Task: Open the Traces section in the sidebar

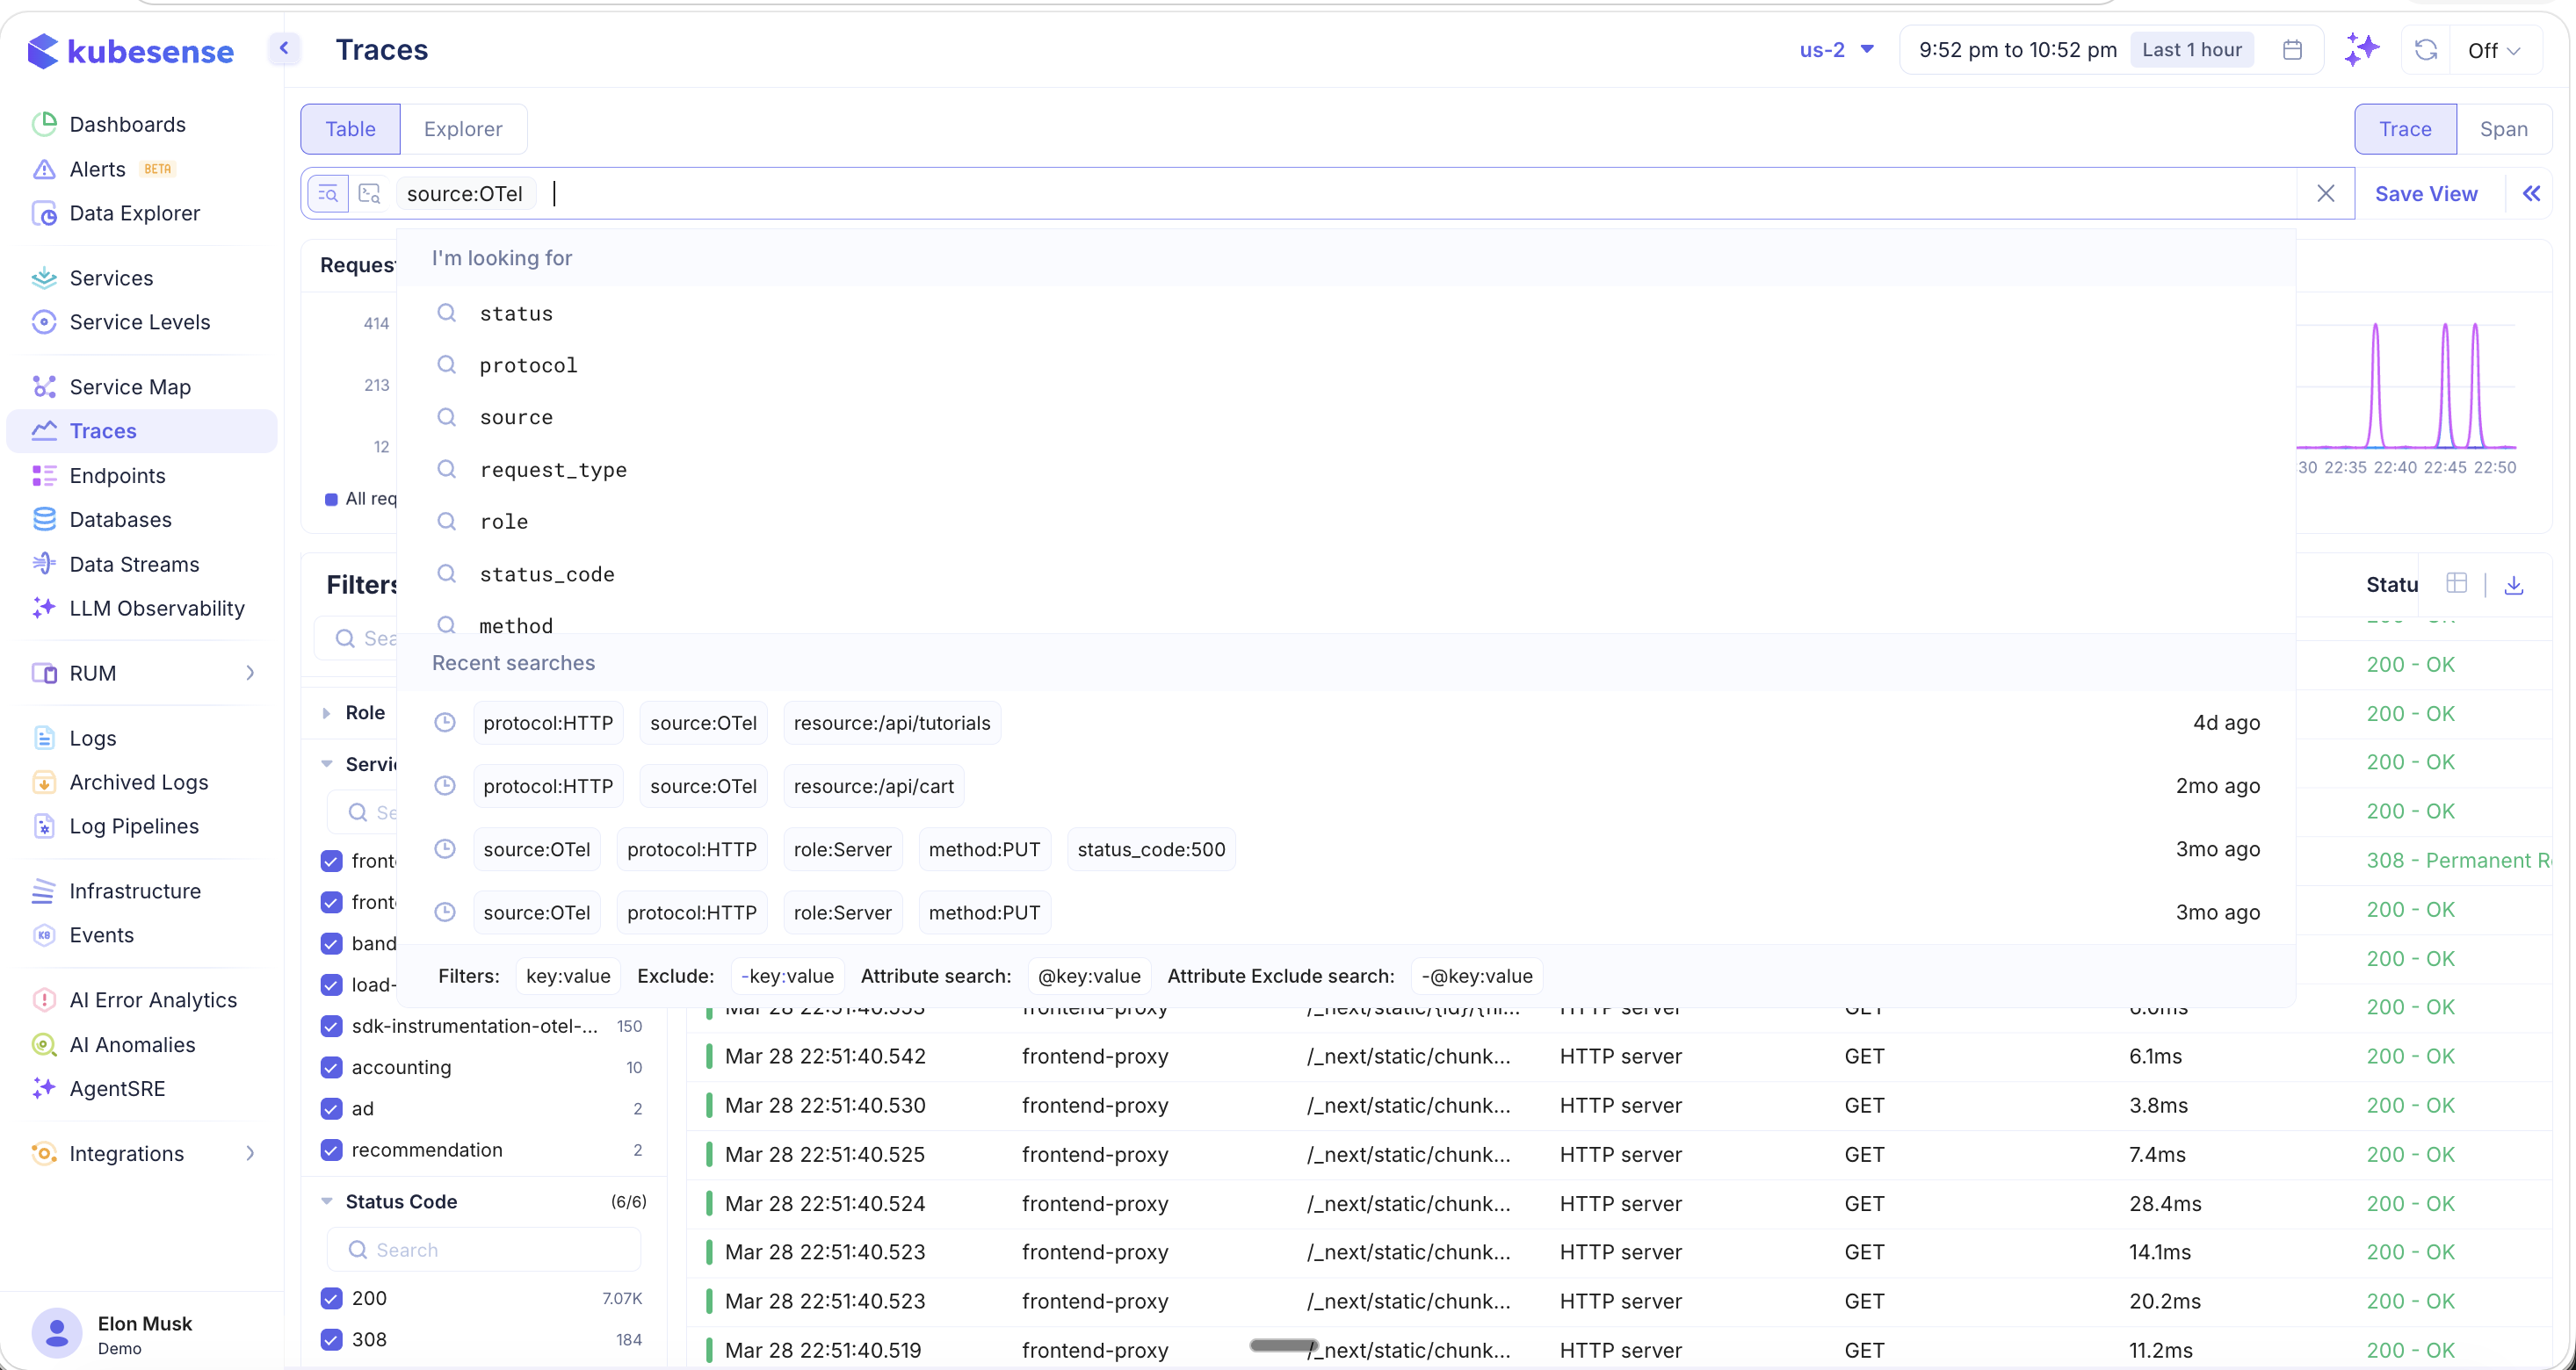Action: click(x=103, y=429)
